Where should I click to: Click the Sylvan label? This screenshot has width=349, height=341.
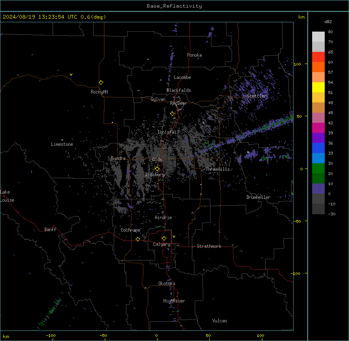pos(158,99)
